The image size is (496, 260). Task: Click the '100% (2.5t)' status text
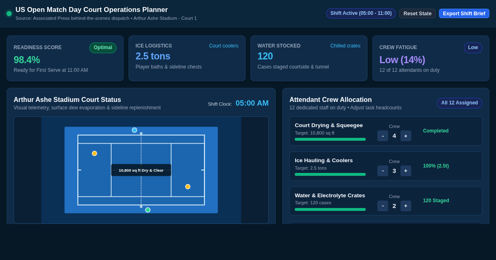(436, 166)
